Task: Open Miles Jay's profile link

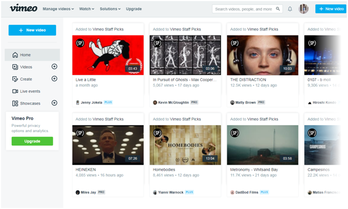Action: click(88, 192)
